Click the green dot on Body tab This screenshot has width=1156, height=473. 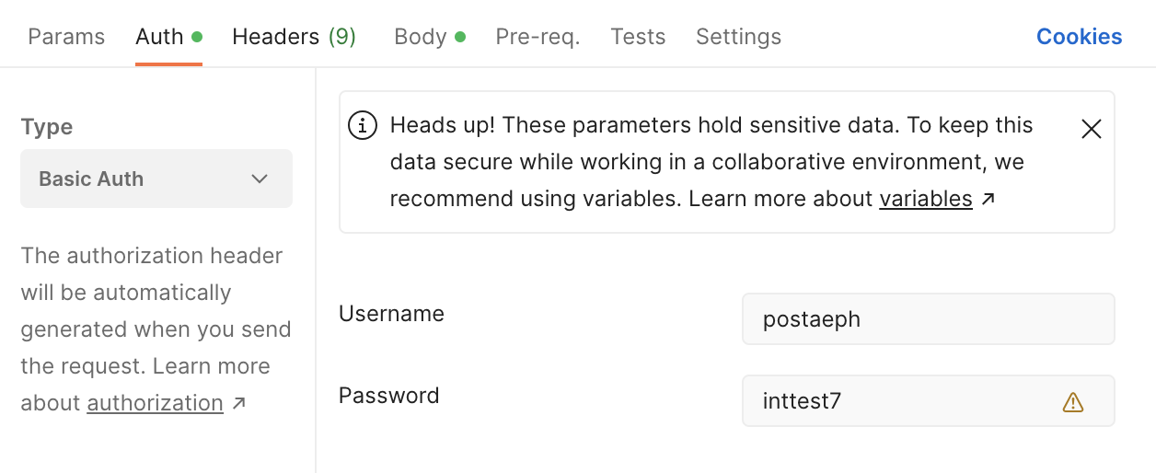(x=460, y=37)
